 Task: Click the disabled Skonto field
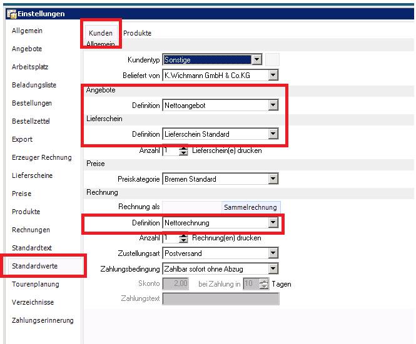(176, 283)
